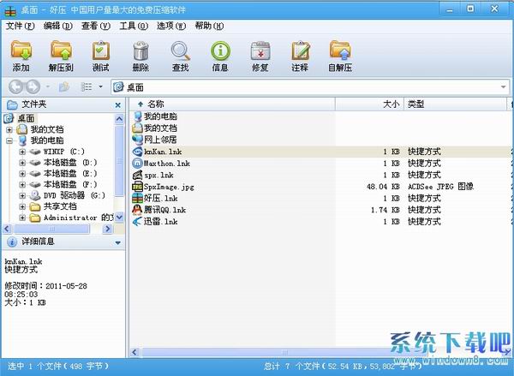
Task: Expand 本地磁盘 (D:) node
Action: (x=22, y=163)
